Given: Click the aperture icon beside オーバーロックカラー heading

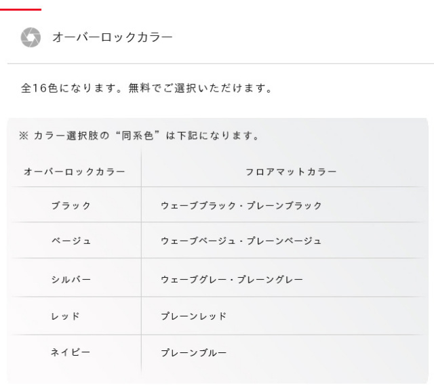Looking at the screenshot, I should [x=31, y=37].
